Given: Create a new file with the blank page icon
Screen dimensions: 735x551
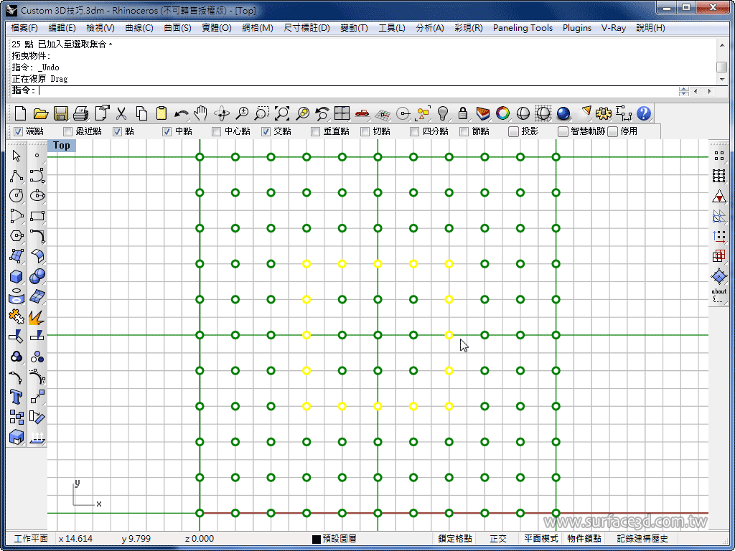Looking at the screenshot, I should [20, 113].
